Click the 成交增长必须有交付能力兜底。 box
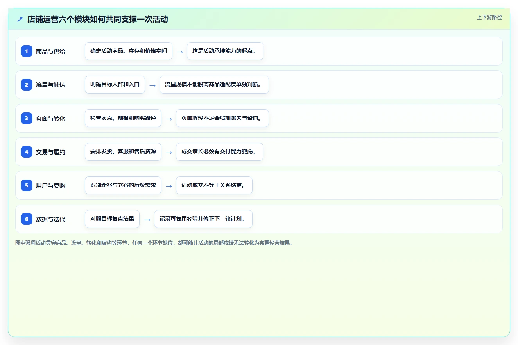This screenshot has height=345, width=518. (x=220, y=152)
